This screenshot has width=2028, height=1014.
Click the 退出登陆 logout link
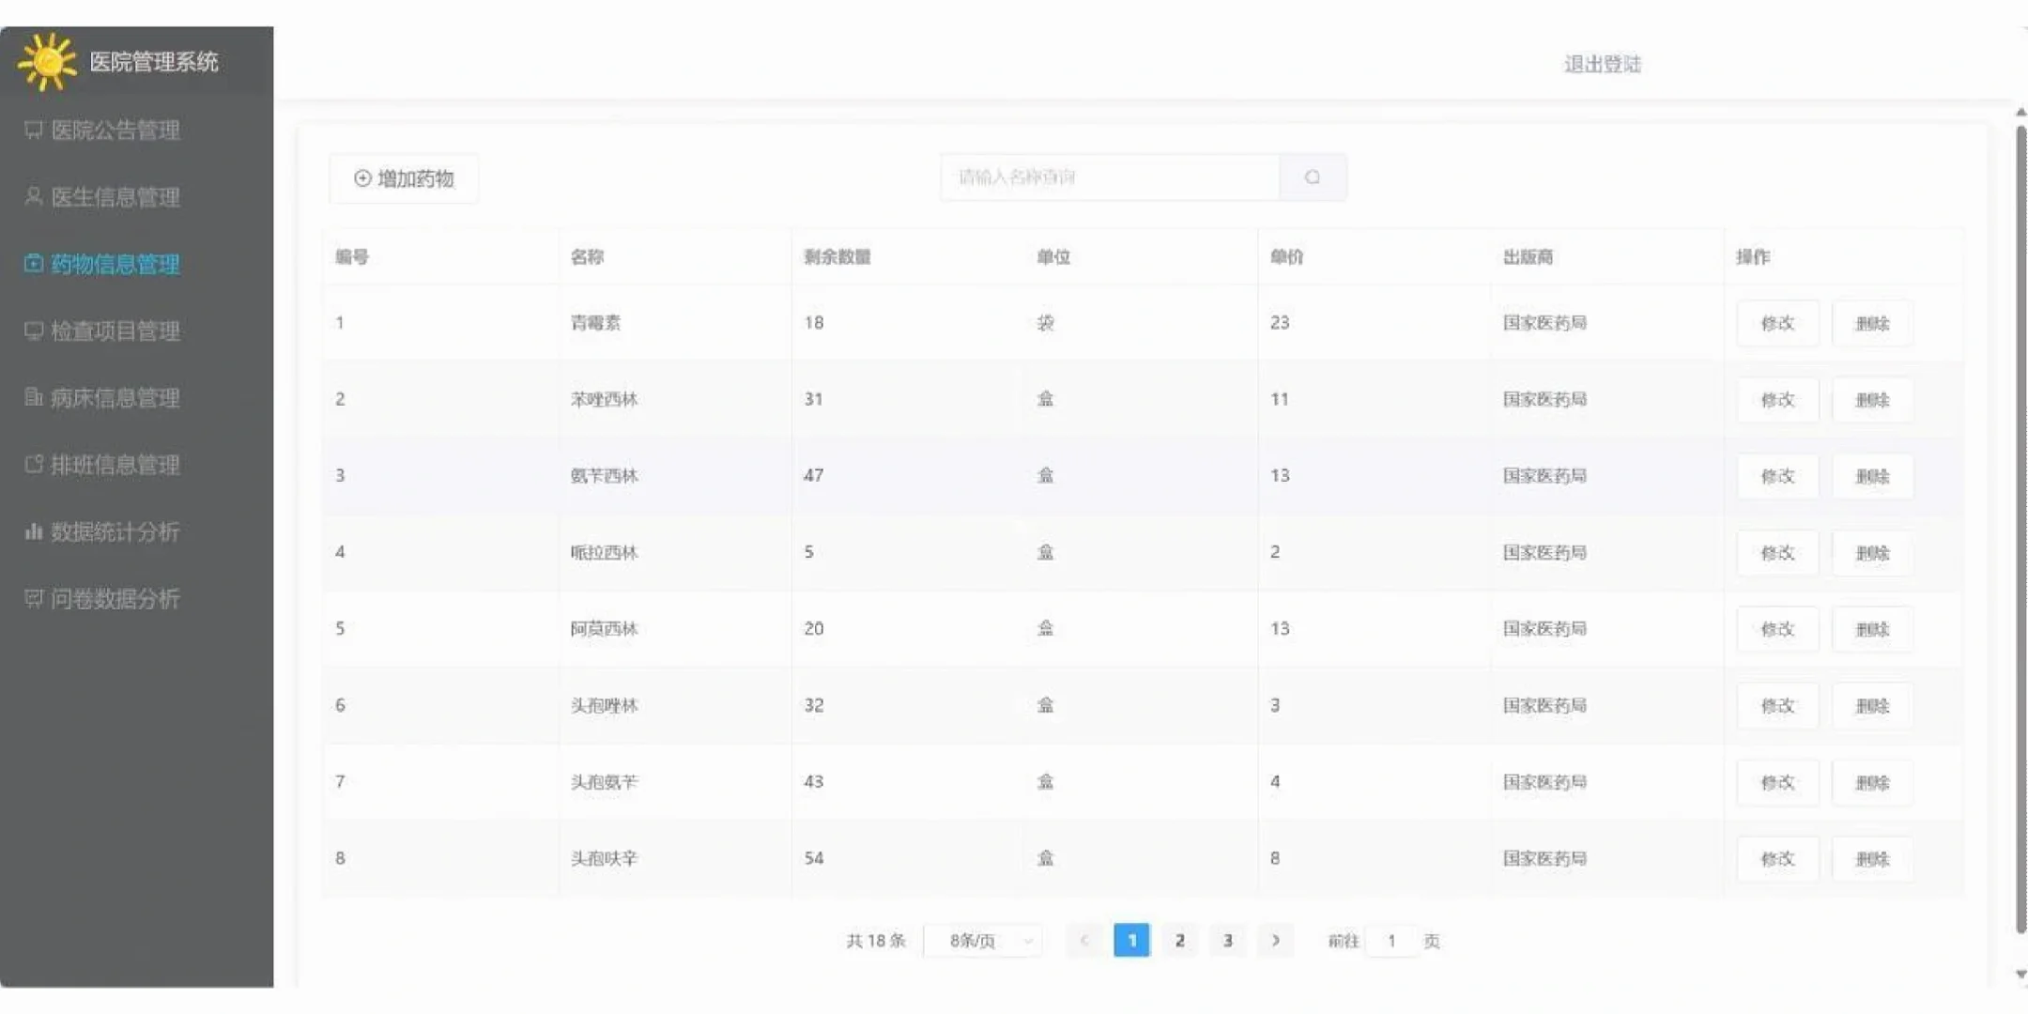1601,63
